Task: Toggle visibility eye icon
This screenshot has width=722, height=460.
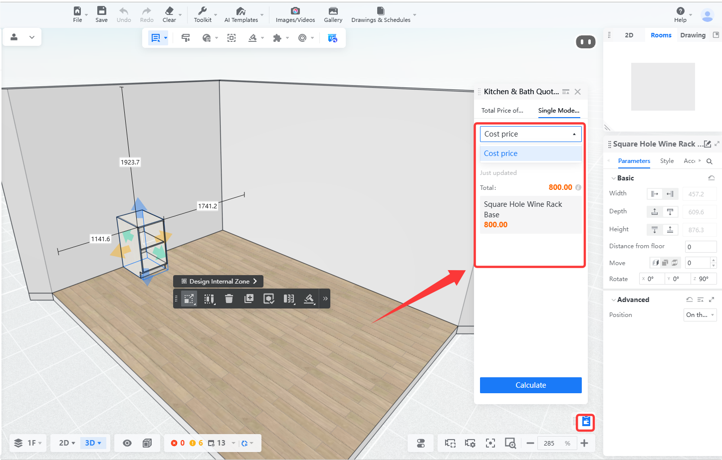Action: (127, 443)
